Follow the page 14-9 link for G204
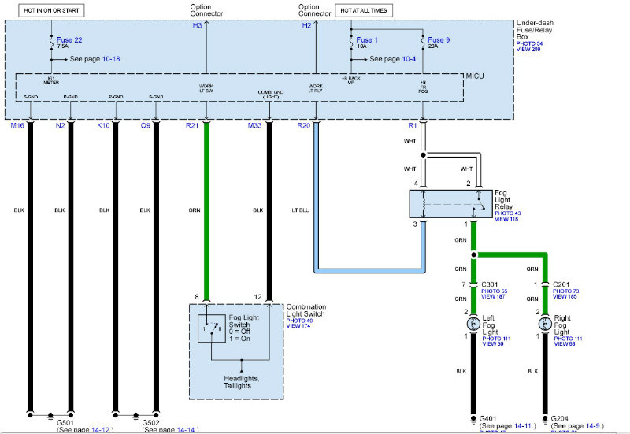 click(593, 426)
